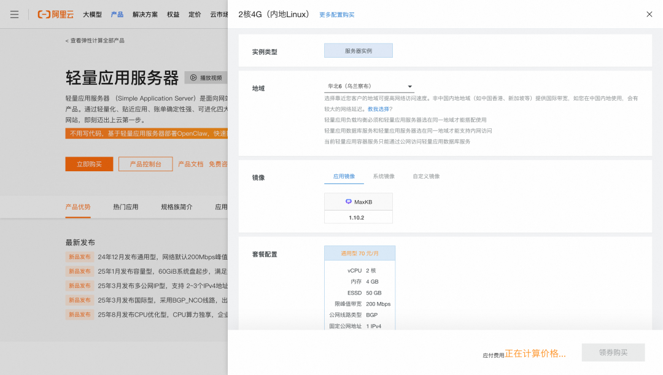This screenshot has height=375, width=663.
Task: Click the Aliyun logo
Action: click(x=55, y=14)
